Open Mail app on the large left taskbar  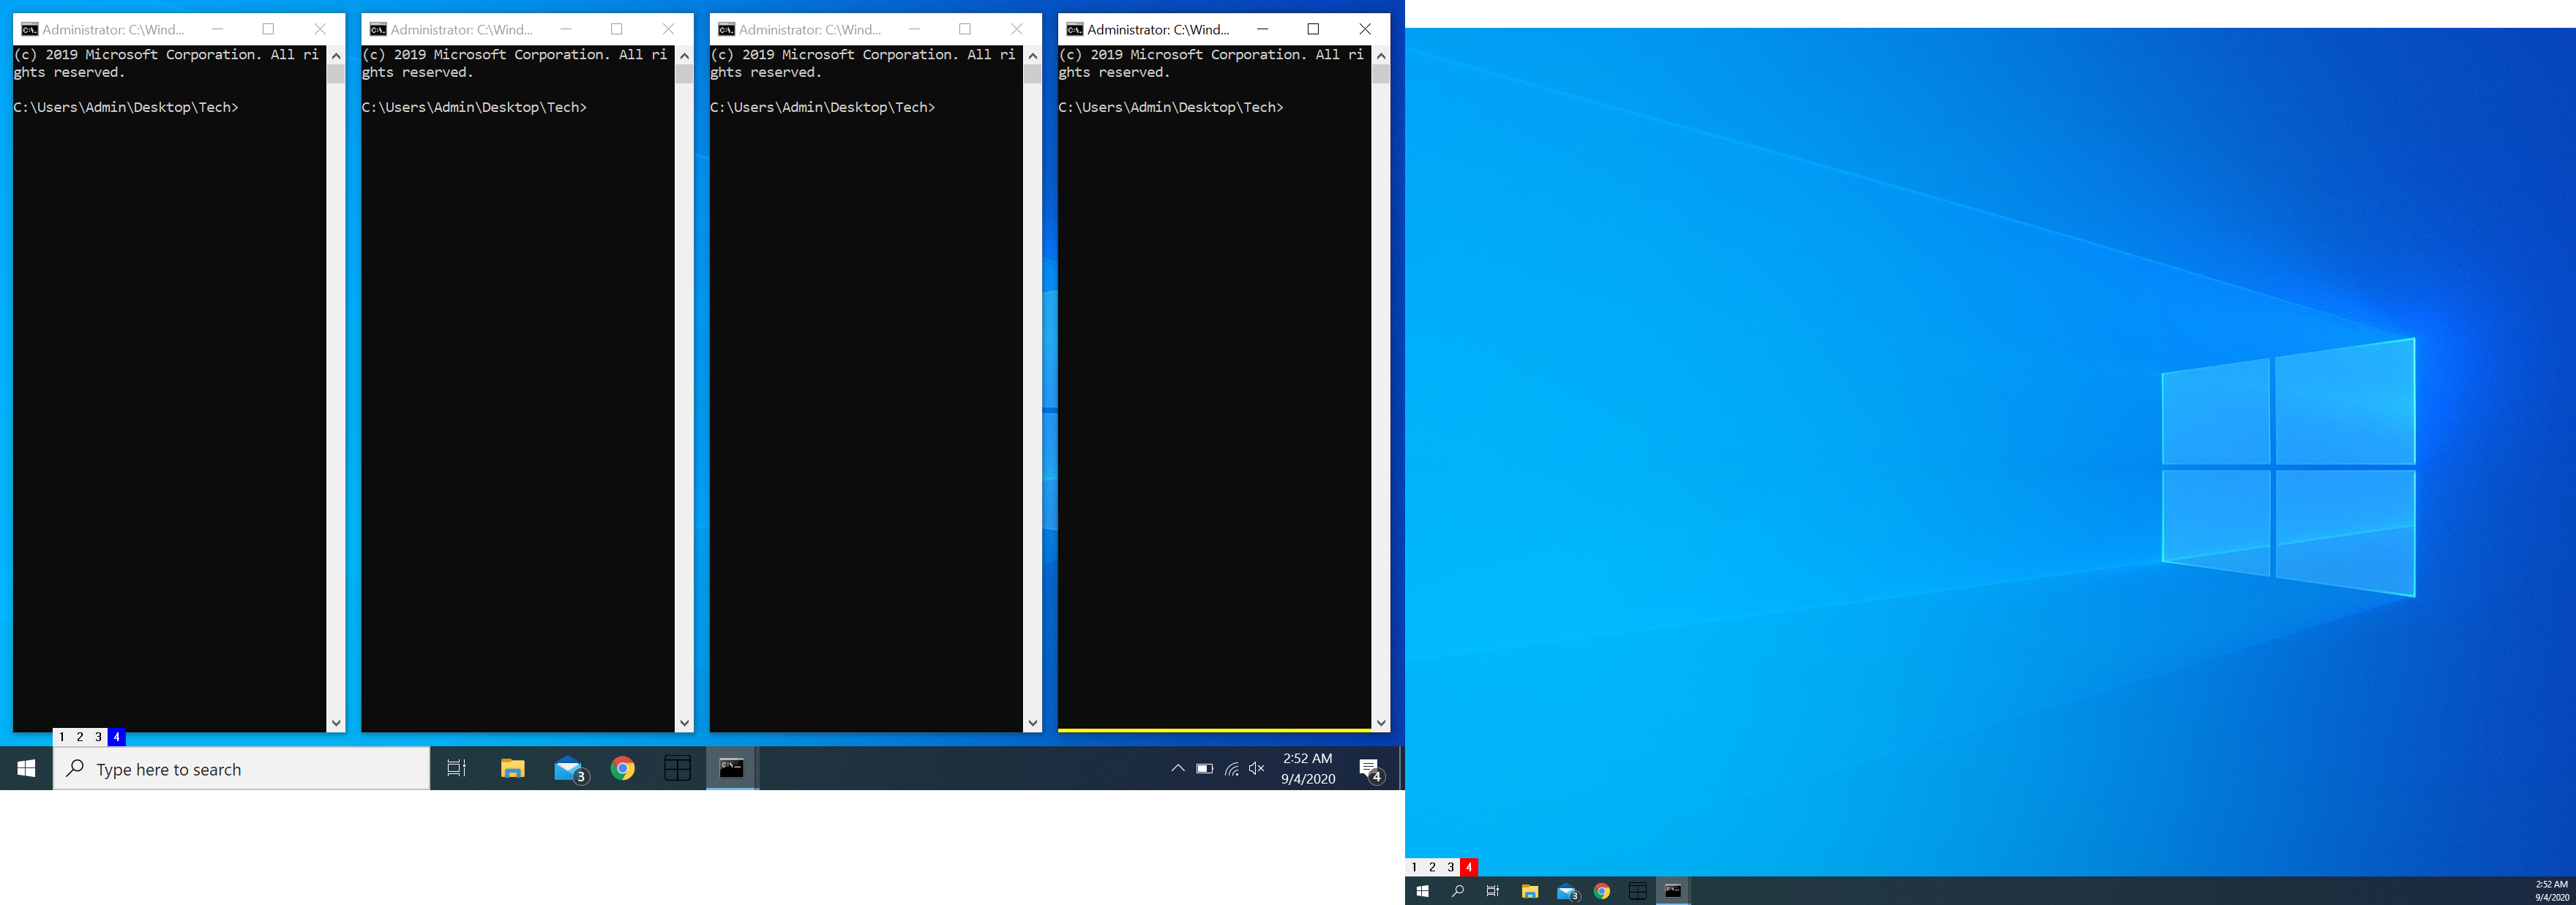point(569,769)
